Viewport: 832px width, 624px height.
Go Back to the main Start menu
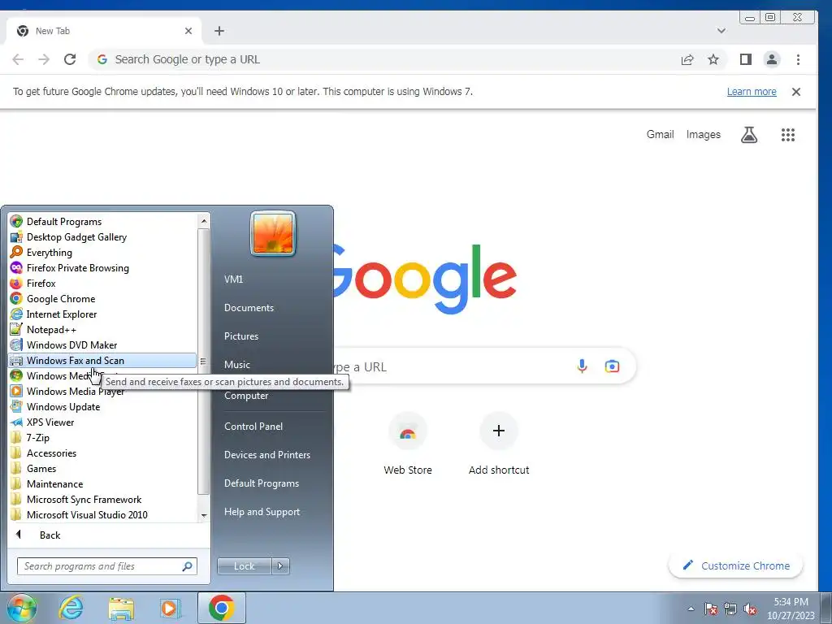50,535
